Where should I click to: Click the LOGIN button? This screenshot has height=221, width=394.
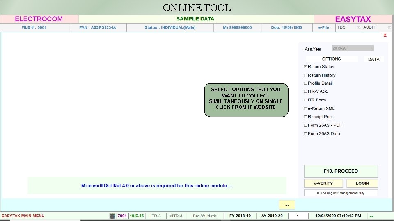pos(362,183)
